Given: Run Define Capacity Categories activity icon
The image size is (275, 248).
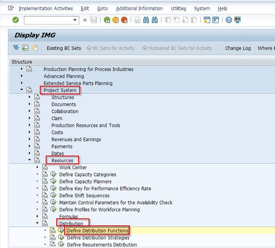Looking at the screenshot, I should pos(53,174).
